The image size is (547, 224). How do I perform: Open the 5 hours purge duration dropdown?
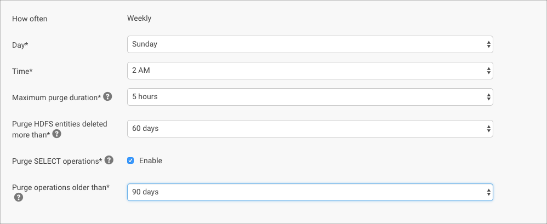(310, 97)
